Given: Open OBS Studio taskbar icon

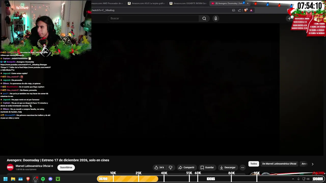Looking at the screenshot, I should click(35, 179).
